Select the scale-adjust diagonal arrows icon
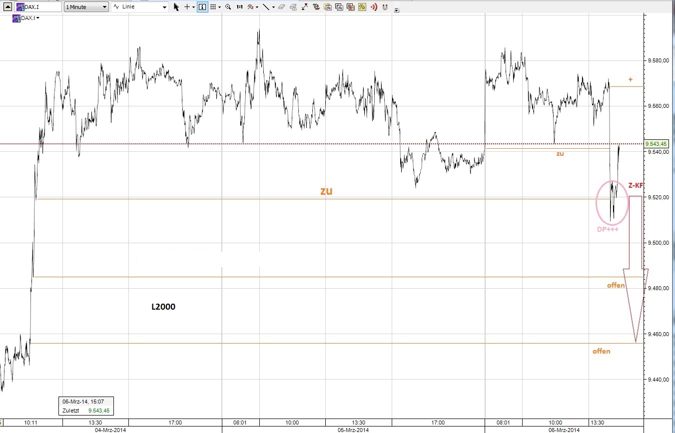 click(x=304, y=7)
